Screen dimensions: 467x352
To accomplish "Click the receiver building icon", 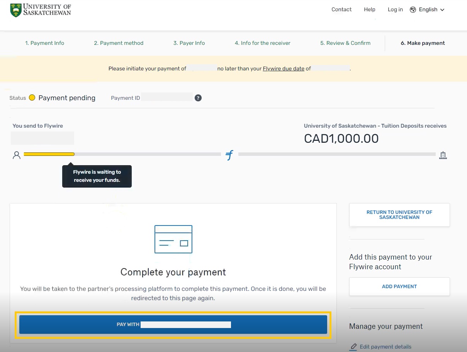I will tap(443, 155).
